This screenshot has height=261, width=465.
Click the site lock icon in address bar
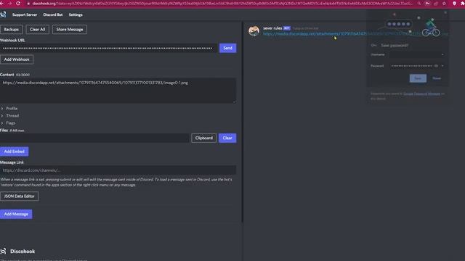pyautogui.click(x=28, y=4)
